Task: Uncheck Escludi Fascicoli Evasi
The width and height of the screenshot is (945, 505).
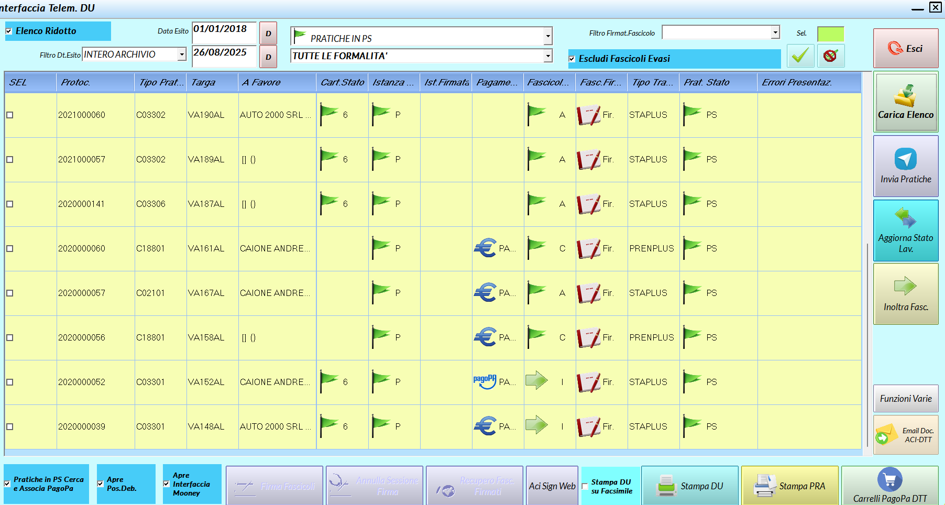Action: coord(572,59)
